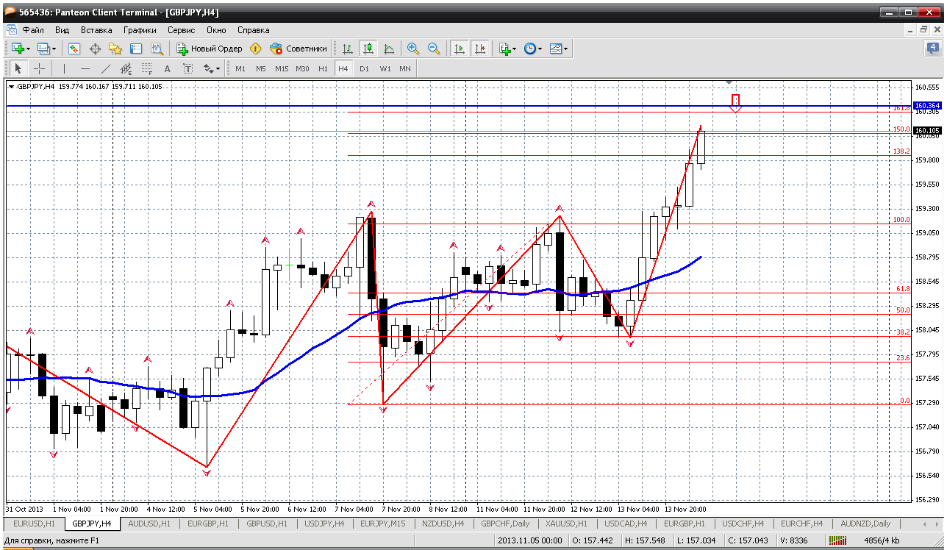Open the Navigator folder-star icon

(115, 49)
